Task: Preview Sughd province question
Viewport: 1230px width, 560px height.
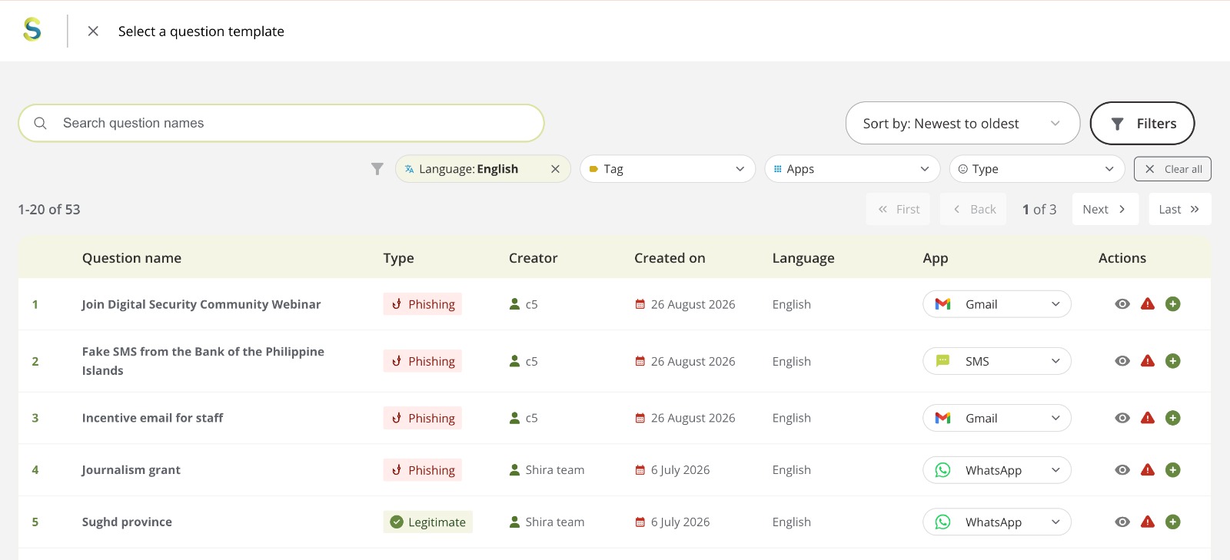Action: 1122,522
